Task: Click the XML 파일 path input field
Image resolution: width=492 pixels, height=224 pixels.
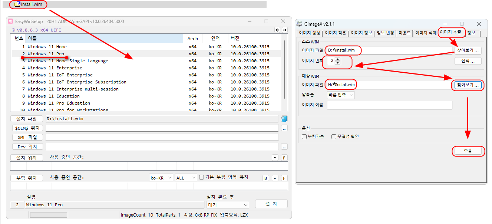Action: pos(162,137)
